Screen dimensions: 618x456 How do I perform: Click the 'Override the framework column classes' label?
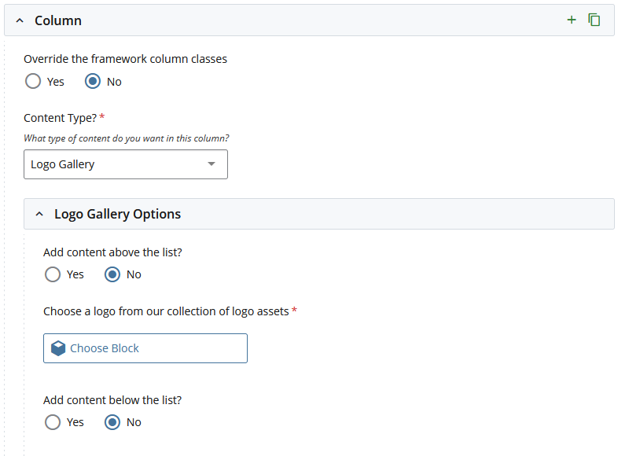coord(125,59)
